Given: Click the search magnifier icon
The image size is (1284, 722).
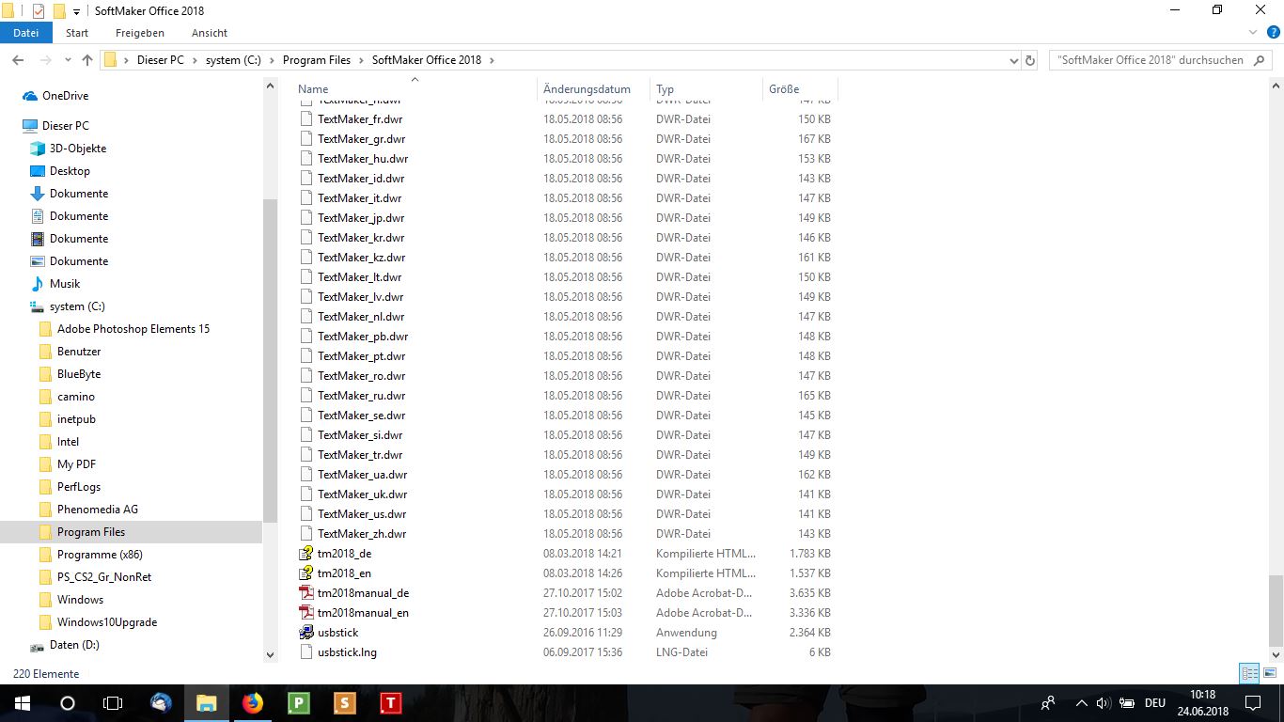Looking at the screenshot, I should (x=1261, y=60).
